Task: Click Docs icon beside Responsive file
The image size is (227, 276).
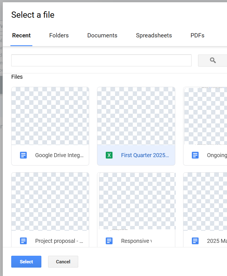Action: [109, 241]
